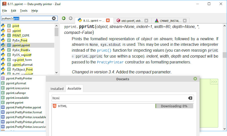Close the CMAKE_INSTAL tab
This screenshot has height=136, width=227.
[x=185, y=21]
